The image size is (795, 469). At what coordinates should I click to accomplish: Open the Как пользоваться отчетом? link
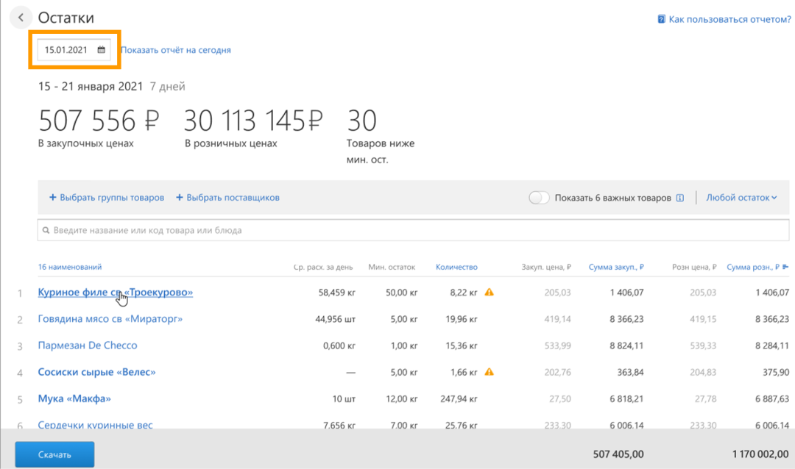click(729, 19)
